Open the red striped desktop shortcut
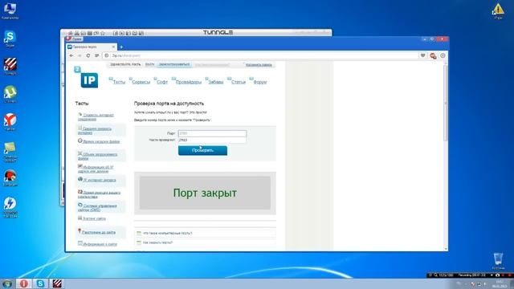 pos(10,67)
